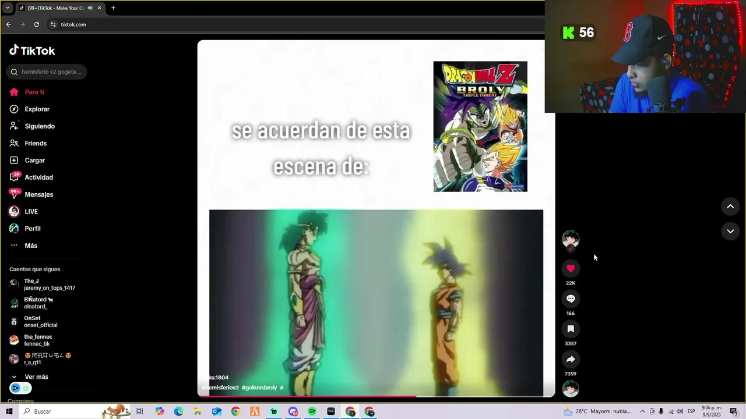The width and height of the screenshot is (746, 419).
Task: Open Windows notification center
Action: [735, 411]
